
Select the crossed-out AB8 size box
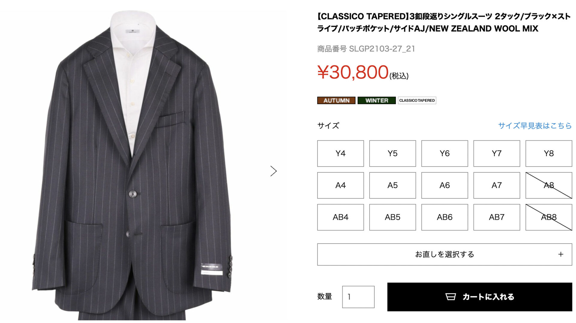[549, 217]
